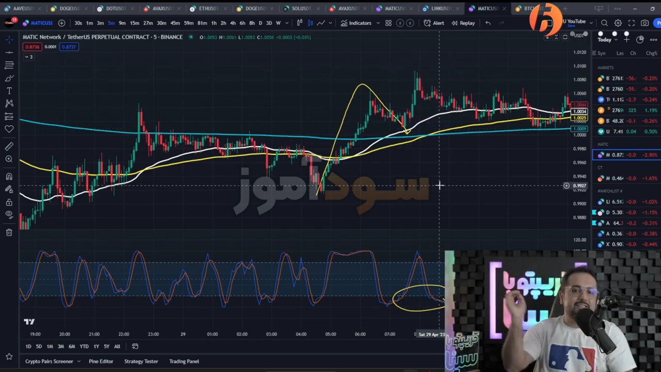Activate the zoom in tool

tap(9, 159)
